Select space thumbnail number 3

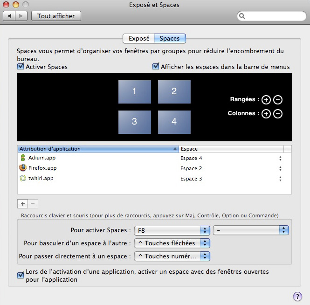(x=134, y=121)
